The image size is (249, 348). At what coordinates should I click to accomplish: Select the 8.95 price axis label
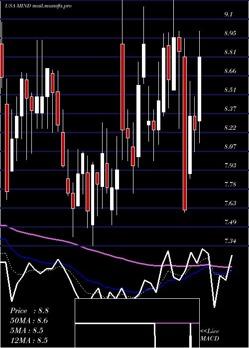[x=230, y=33]
